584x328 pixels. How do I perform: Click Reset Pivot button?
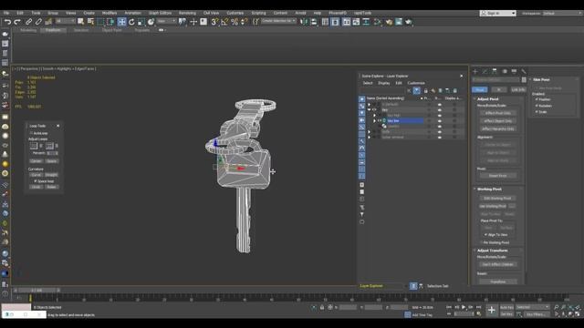coord(497,176)
